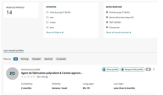Open the Chef de projet IT GE EN favorites folder
The width and height of the screenshot is (163, 95).
click(60, 12)
